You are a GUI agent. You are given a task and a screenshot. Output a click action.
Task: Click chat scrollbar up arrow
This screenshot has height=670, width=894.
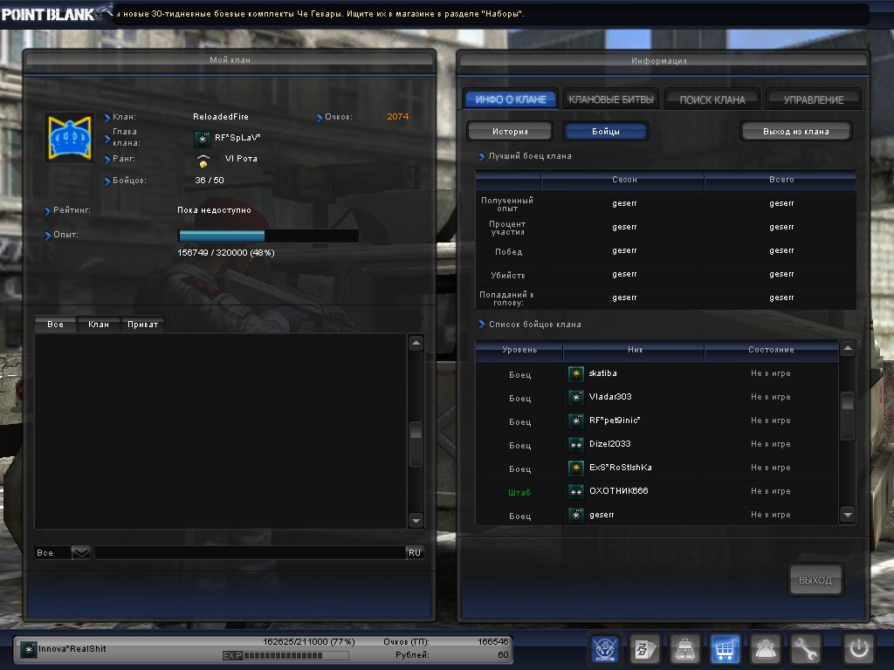coord(416,343)
